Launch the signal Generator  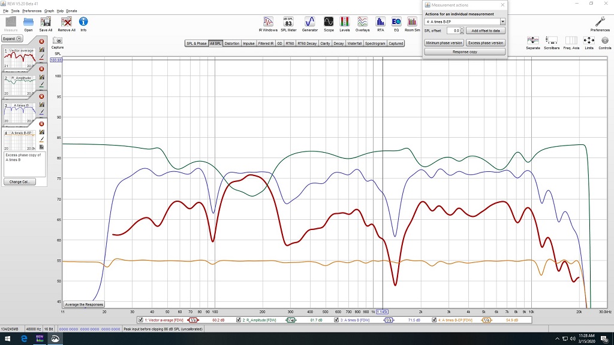tap(310, 22)
